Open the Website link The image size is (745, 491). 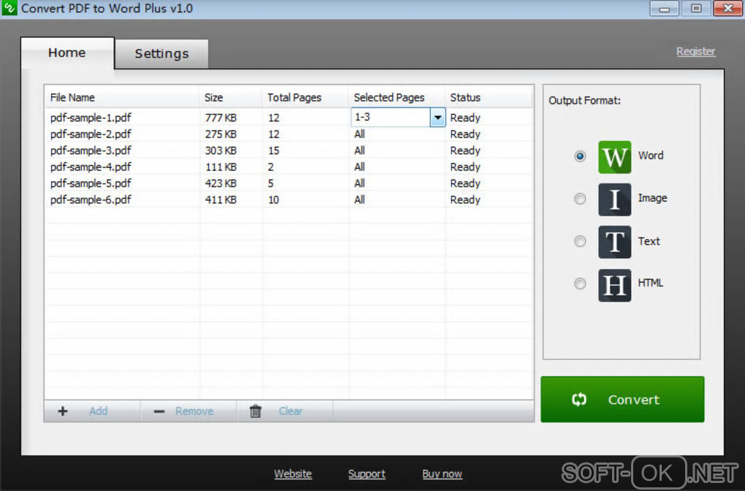[293, 474]
